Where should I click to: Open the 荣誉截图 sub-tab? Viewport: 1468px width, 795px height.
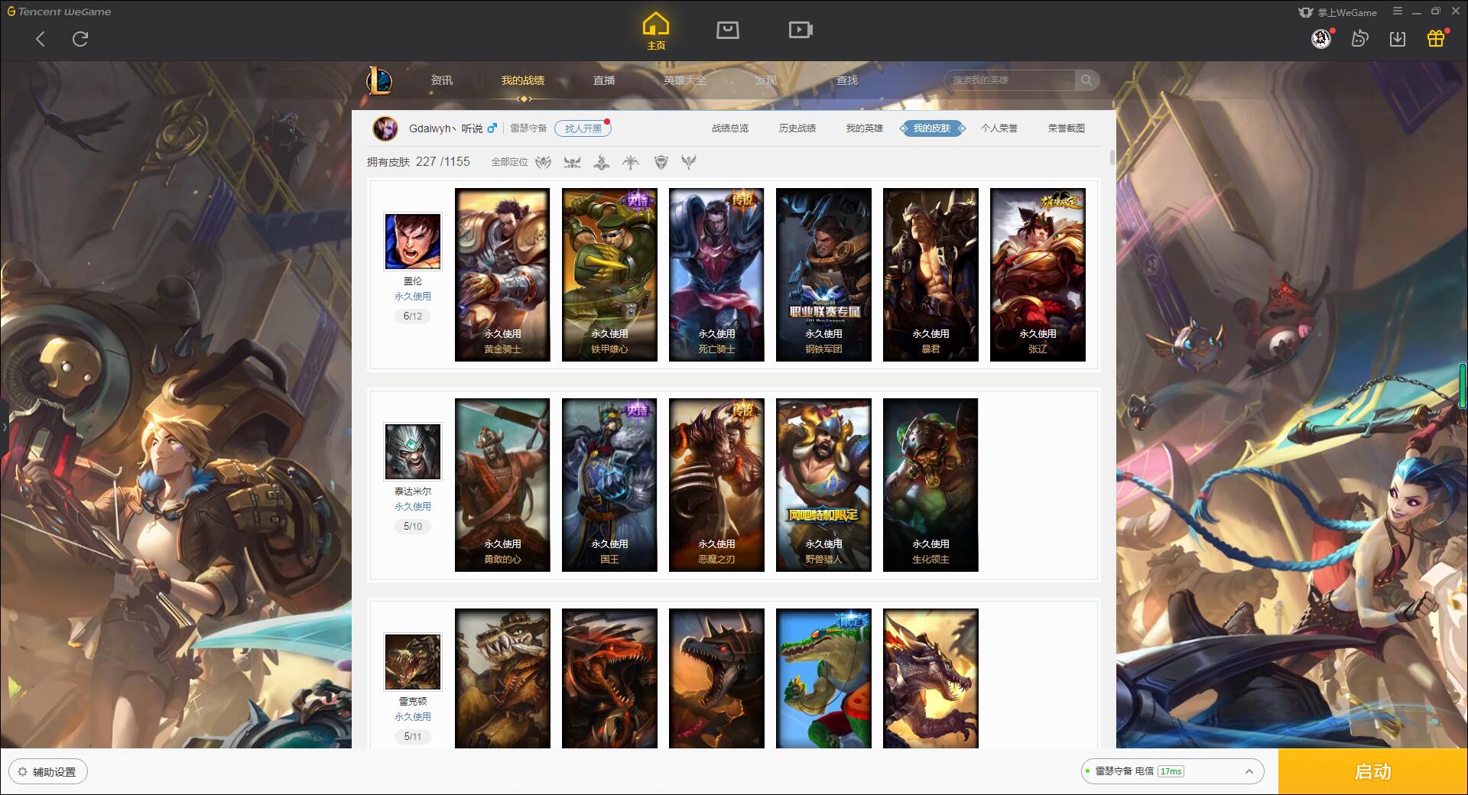point(1067,128)
